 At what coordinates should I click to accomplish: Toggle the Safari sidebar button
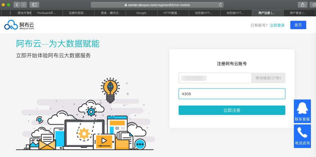(34, 5)
